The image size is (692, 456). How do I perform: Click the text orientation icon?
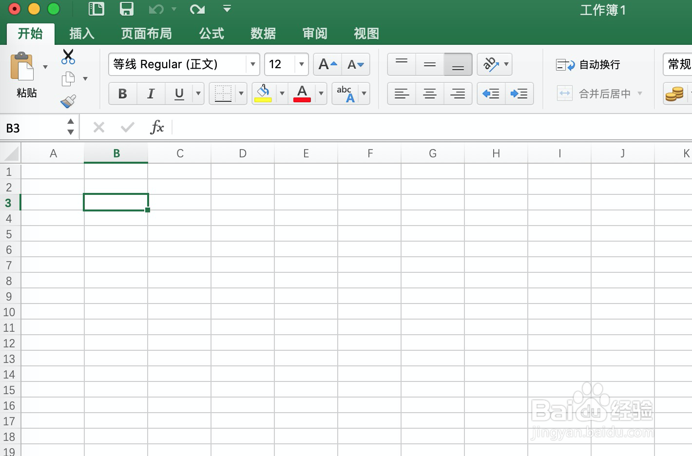point(491,64)
